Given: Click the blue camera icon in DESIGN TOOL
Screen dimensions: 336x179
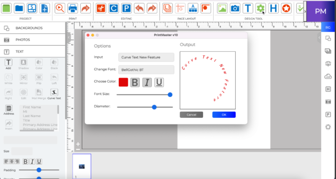Looking at the screenshot, I should (235, 9).
